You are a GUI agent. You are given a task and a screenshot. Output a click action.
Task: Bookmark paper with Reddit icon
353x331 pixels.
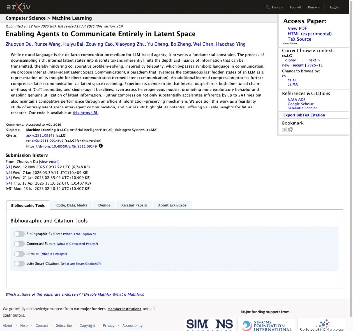pyautogui.click(x=290, y=130)
